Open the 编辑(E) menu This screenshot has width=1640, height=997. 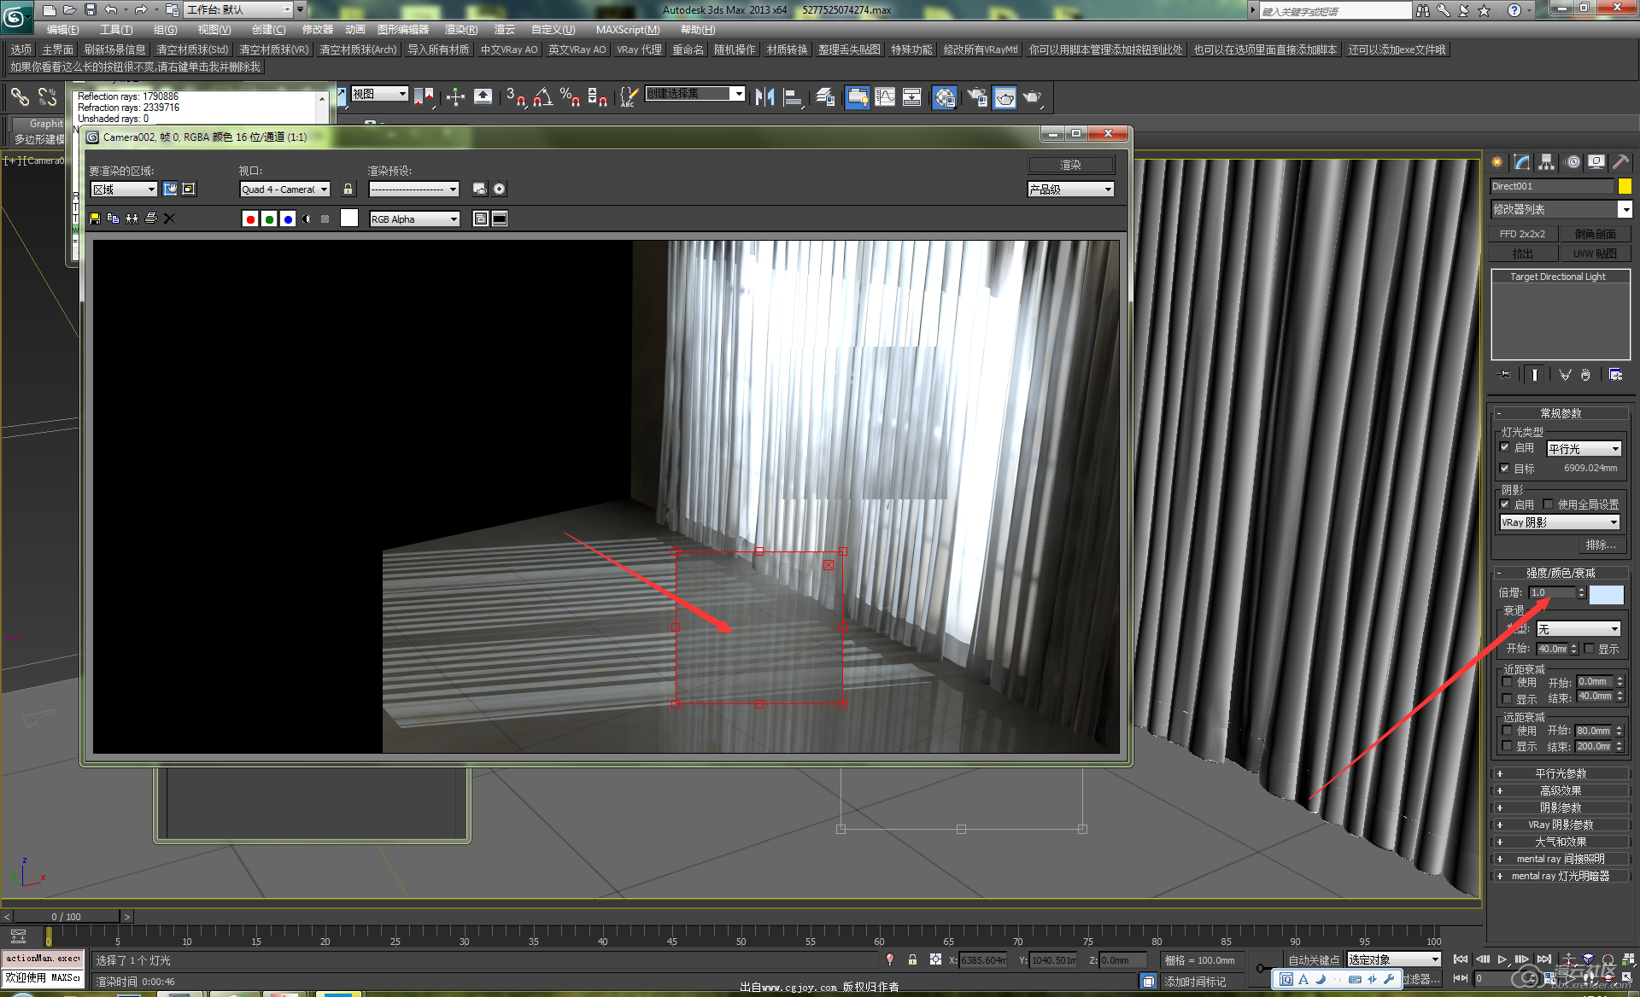[x=63, y=30]
